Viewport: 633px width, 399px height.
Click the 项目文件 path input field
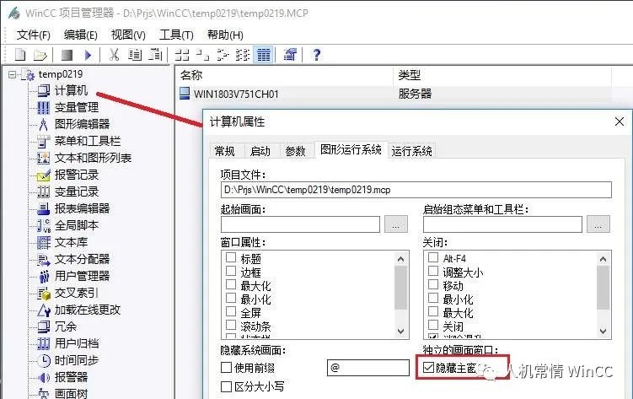pos(415,190)
